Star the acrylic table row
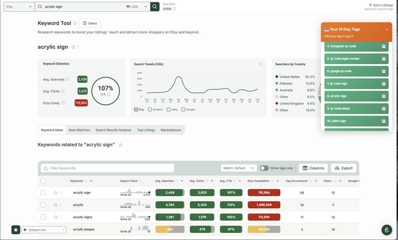This screenshot has width=398, height=240. (x=56, y=205)
